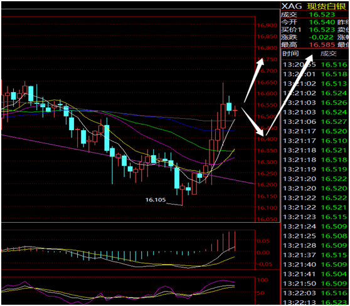Click the 16.300 price axis label
Image resolution: width=350 pixels, height=306 pixels.
click(267, 162)
